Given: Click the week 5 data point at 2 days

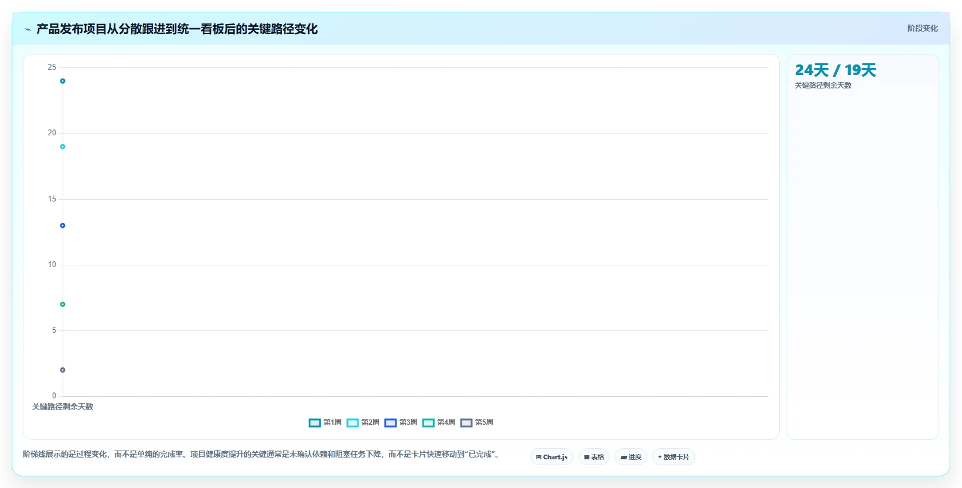Looking at the screenshot, I should (63, 370).
